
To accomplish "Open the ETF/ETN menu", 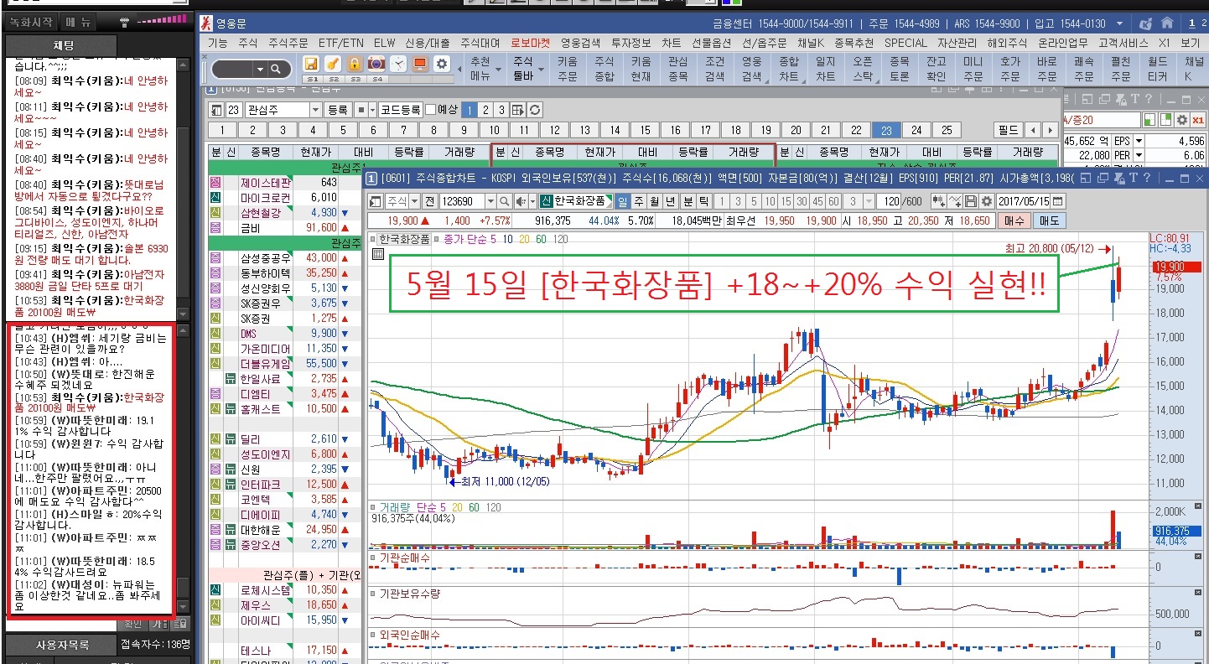I will [x=341, y=43].
